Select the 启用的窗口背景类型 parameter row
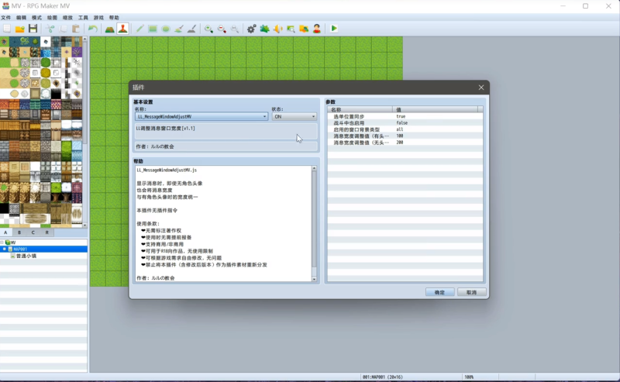Viewport: 620px width, 382px height. tap(405, 129)
